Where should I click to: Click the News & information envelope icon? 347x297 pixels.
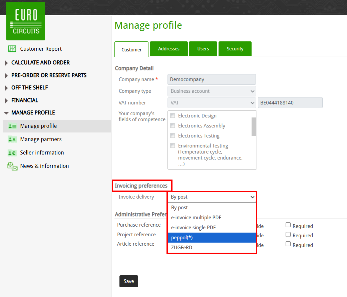(x=12, y=166)
